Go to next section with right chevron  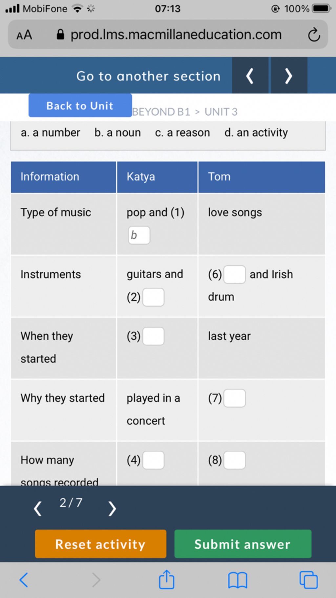pyautogui.click(x=289, y=76)
